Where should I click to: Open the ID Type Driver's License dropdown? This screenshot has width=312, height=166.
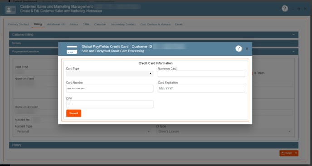pos(224,132)
